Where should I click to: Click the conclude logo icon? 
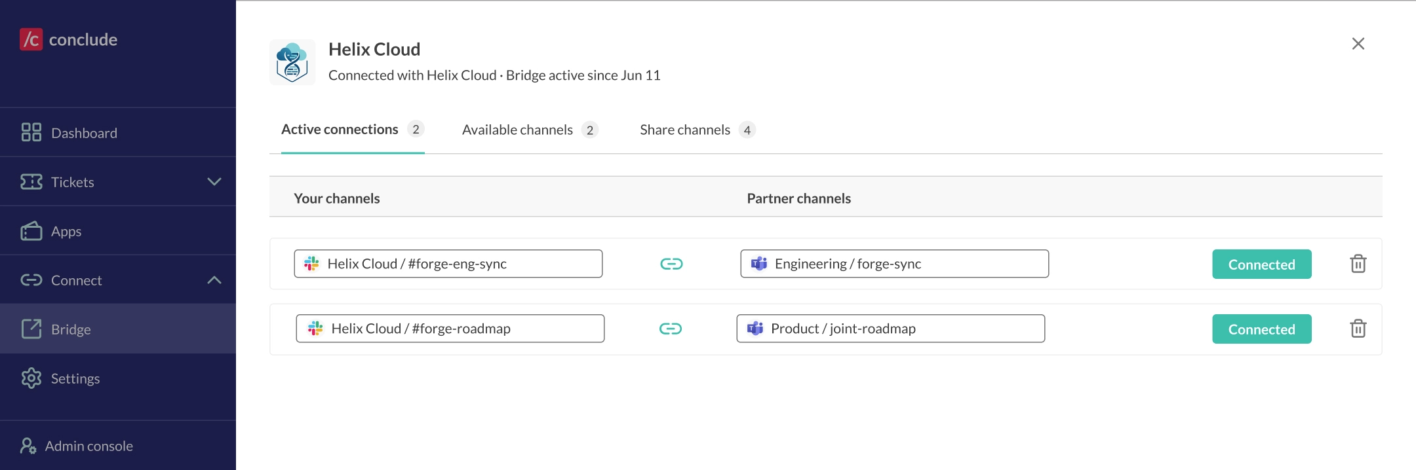pyautogui.click(x=31, y=39)
